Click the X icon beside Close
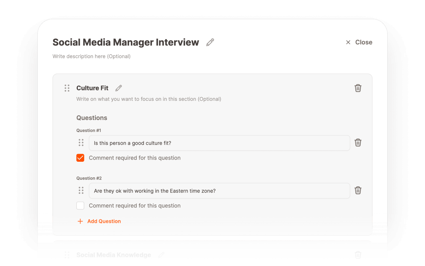This screenshot has height=266, width=425. click(348, 42)
